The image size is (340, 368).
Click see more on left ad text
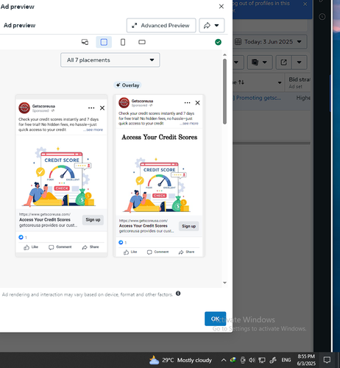click(93, 130)
